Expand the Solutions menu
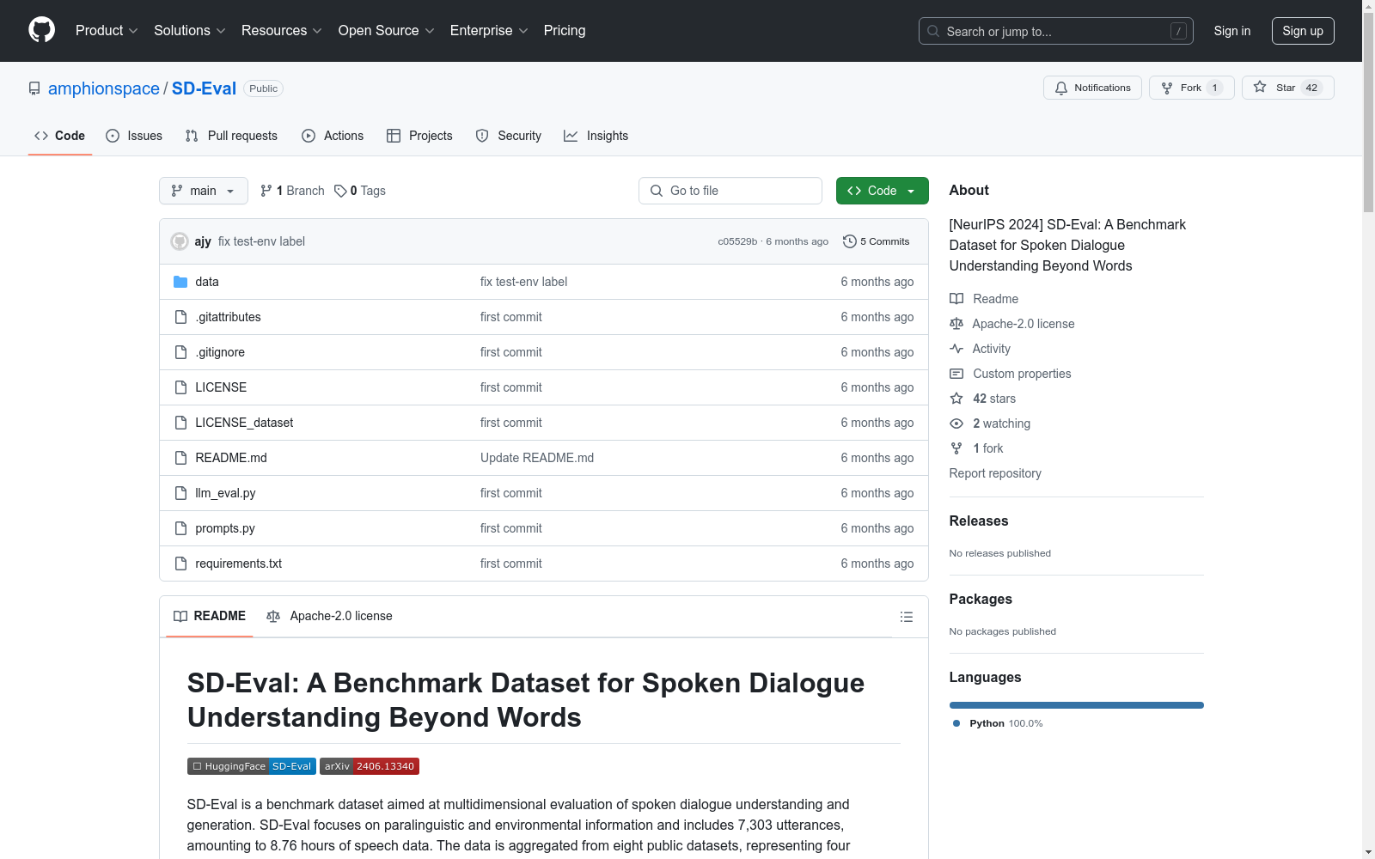 click(190, 30)
